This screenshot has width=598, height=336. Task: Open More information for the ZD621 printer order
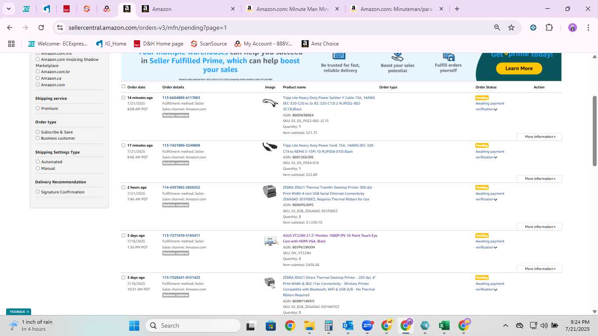click(x=539, y=227)
